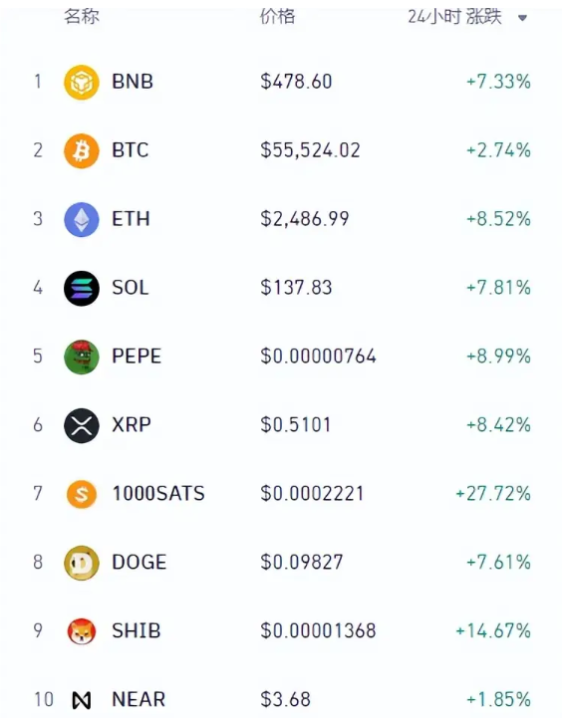The width and height of the screenshot is (562, 718).
Task: Click the orange Bitcoin logo icon
Action: 82,151
